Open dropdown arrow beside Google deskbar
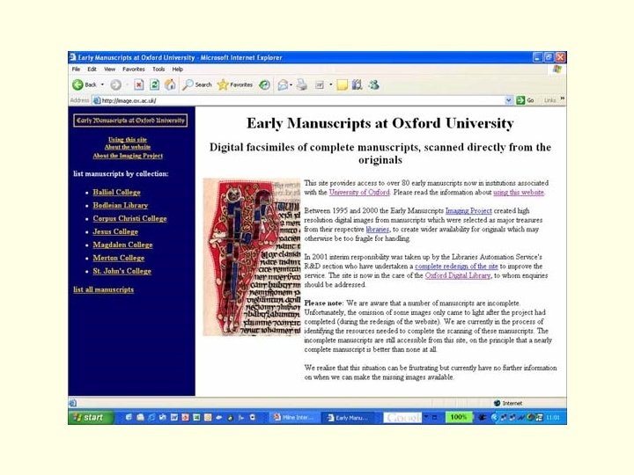634x475 pixels. [426, 417]
